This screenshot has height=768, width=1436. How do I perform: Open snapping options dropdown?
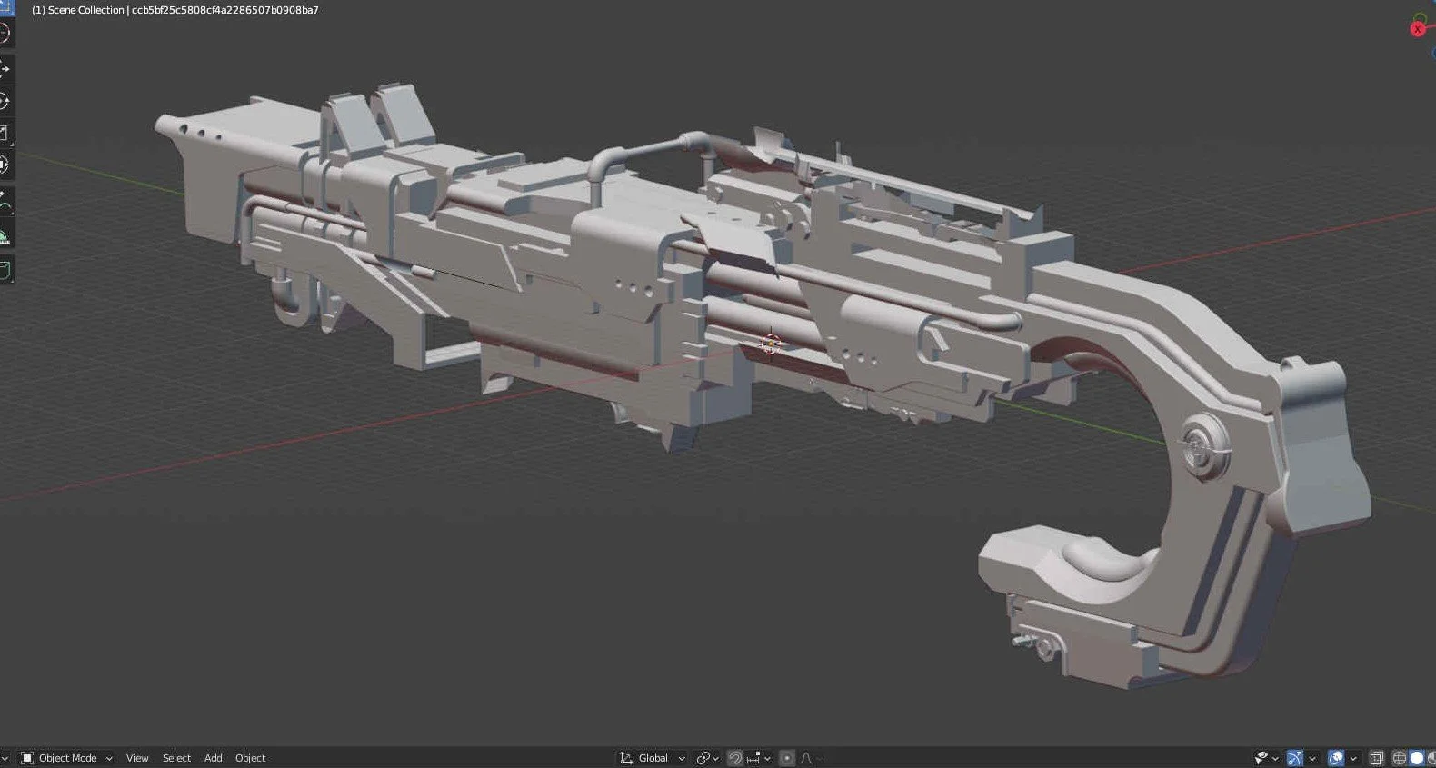tap(757, 758)
